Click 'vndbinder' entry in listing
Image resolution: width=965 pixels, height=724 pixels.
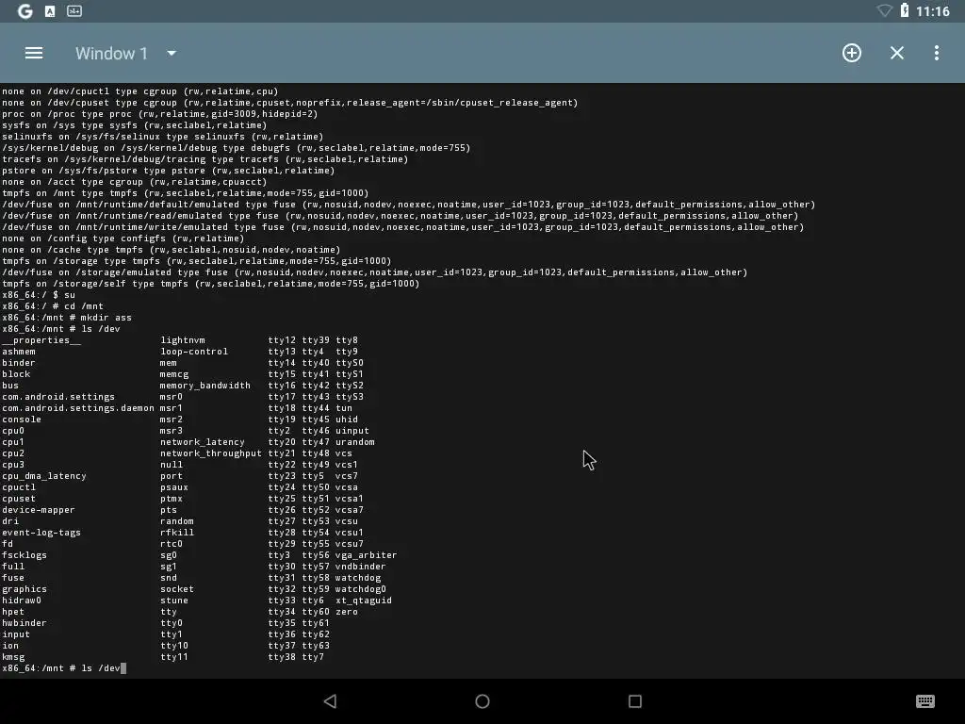[361, 567]
